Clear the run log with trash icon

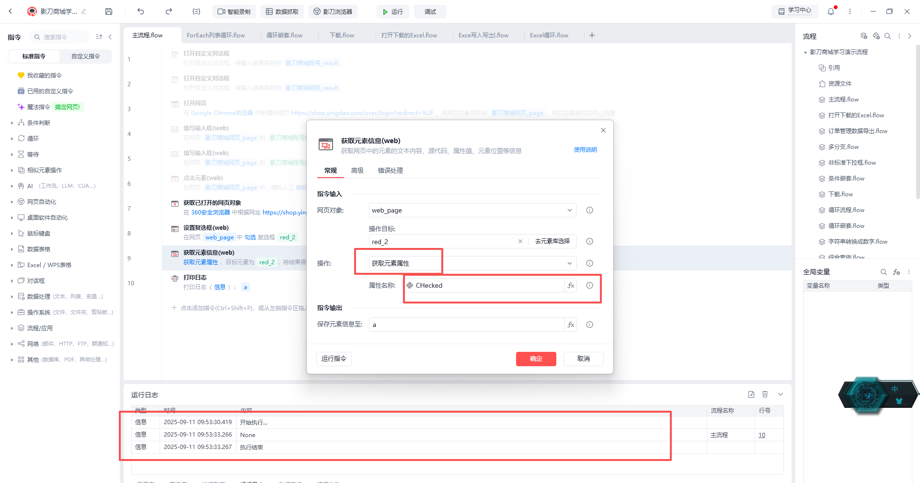point(765,394)
